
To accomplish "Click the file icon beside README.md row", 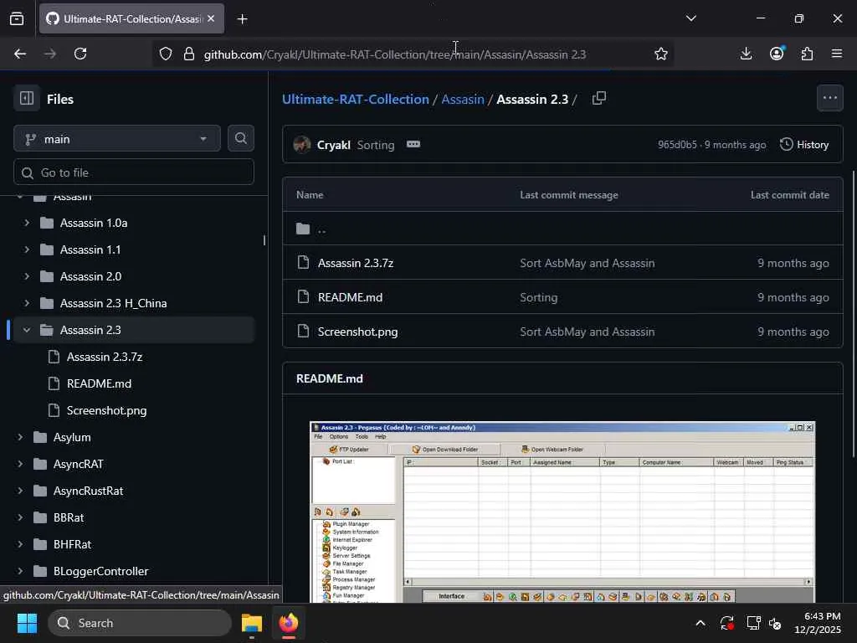I will coord(303,297).
